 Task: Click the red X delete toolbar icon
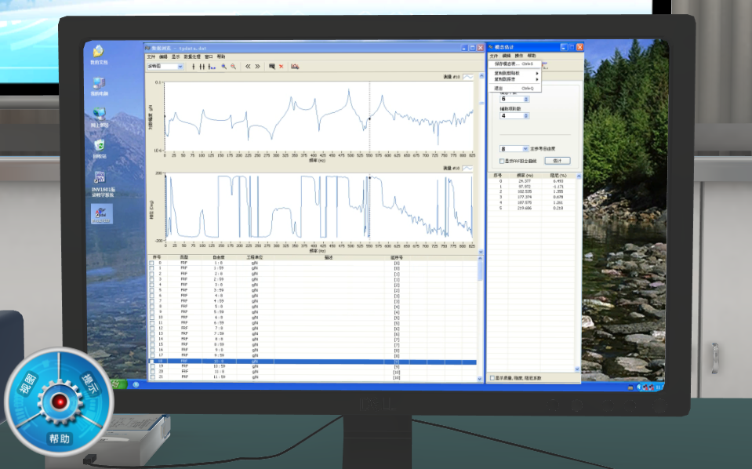281,67
